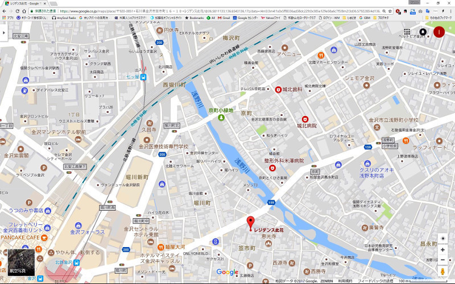The width and height of the screenshot is (455, 284).
Task: Open Google notifications bell
Action: (423, 32)
